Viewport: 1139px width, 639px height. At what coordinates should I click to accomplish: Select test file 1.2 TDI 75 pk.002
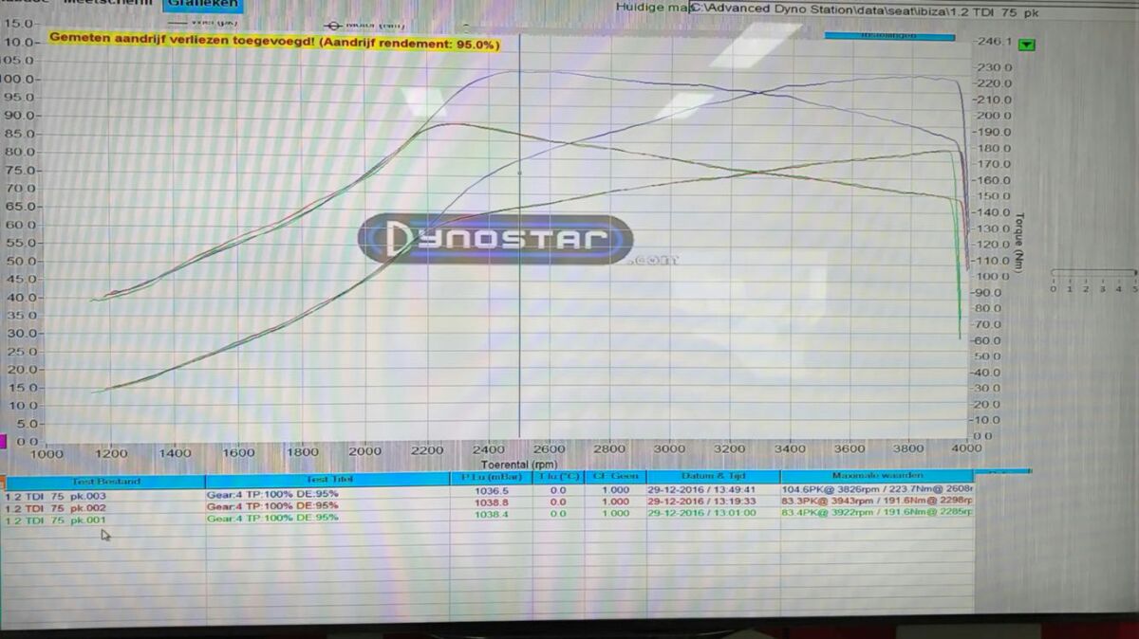pos(56,508)
